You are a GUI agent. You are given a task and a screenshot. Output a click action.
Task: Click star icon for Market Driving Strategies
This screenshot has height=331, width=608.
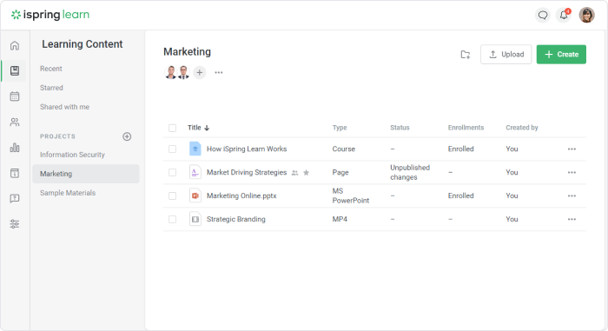point(307,173)
